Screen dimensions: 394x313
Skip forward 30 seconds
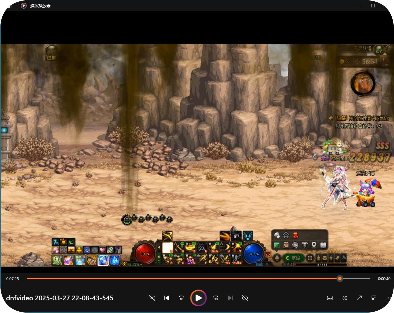[215, 298]
